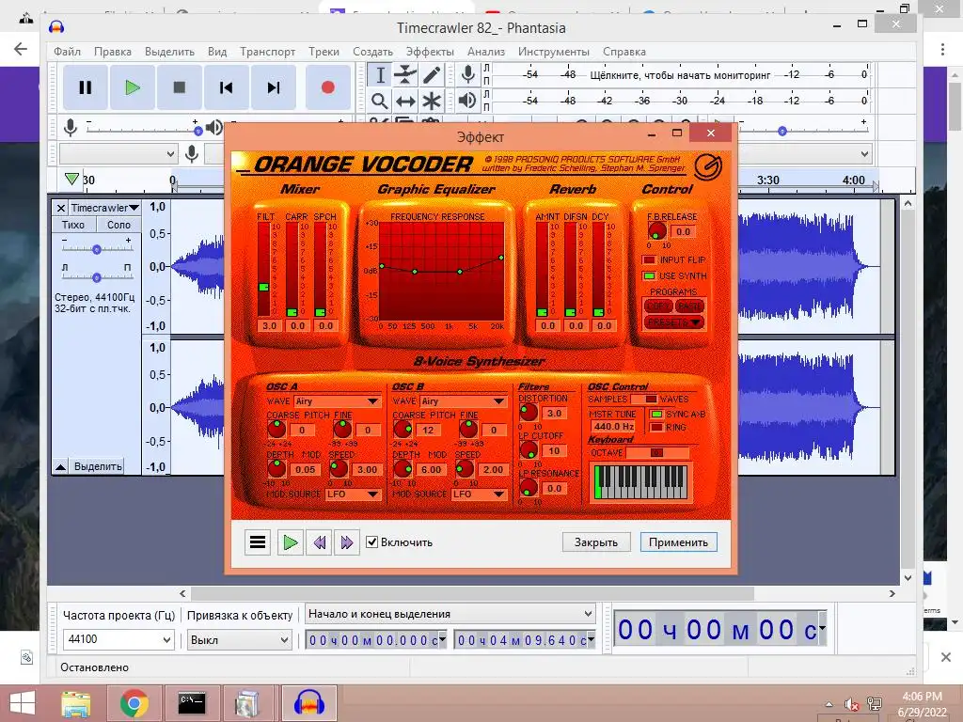The height and width of the screenshot is (722, 963).
Task: Open OSC B WAVE dropdown
Action: pyautogui.click(x=463, y=401)
